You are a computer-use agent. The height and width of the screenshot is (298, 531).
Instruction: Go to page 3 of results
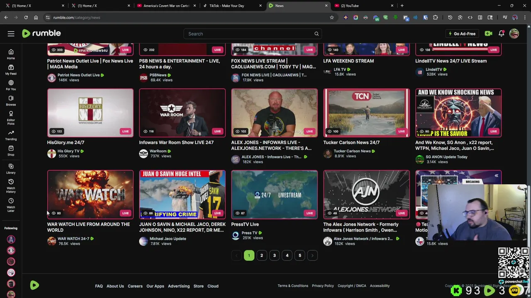tap(274, 255)
